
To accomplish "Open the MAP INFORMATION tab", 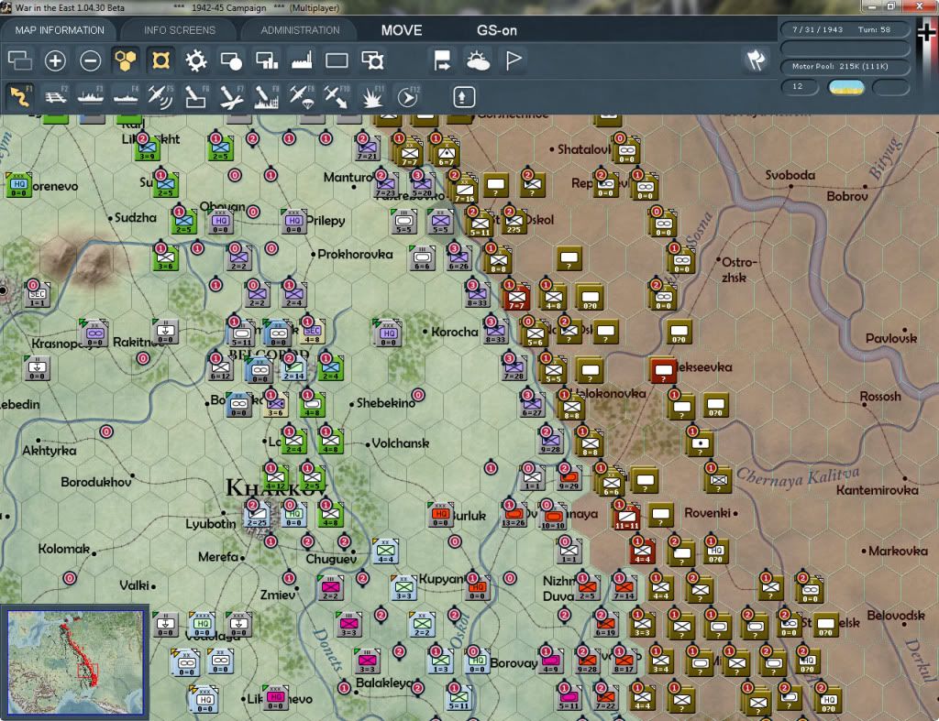I will [x=60, y=30].
